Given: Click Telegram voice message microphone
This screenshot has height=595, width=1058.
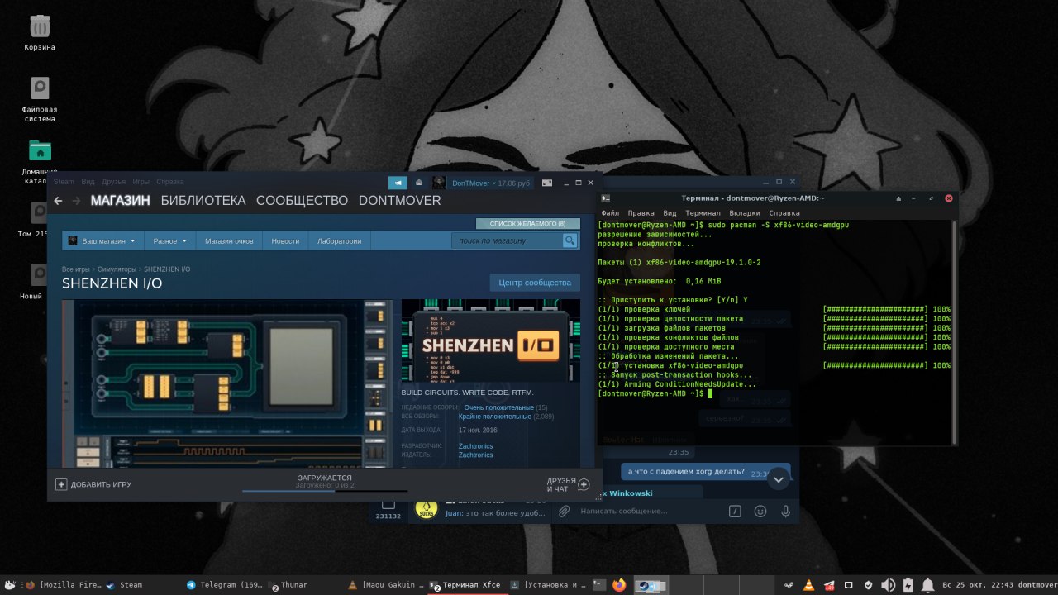Looking at the screenshot, I should (x=785, y=512).
